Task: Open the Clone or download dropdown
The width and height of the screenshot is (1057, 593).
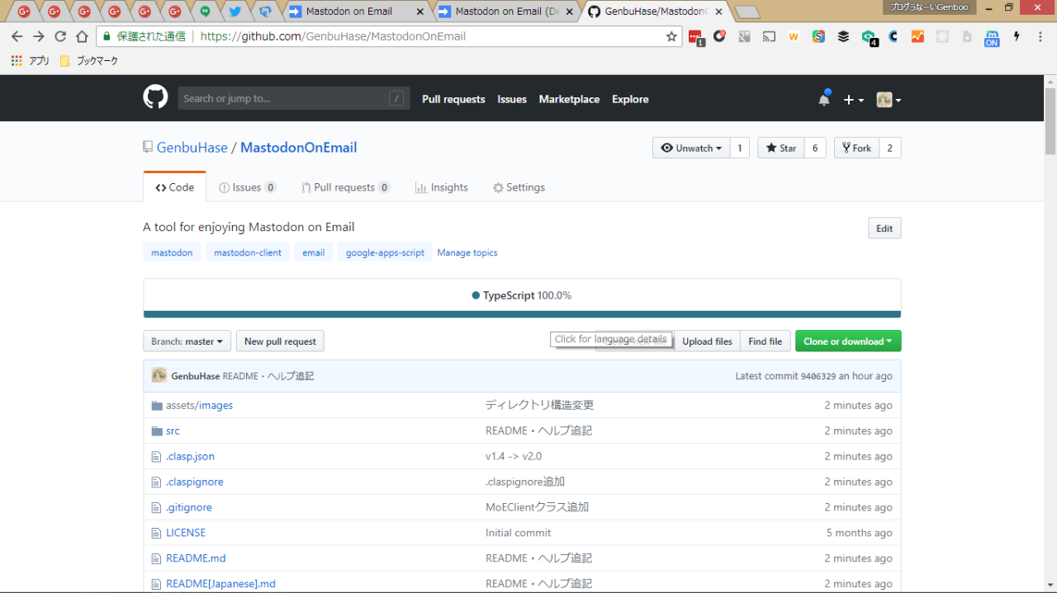Action: coord(847,341)
